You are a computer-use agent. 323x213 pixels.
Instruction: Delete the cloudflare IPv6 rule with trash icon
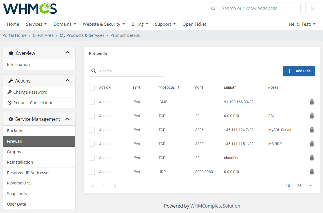point(312,158)
